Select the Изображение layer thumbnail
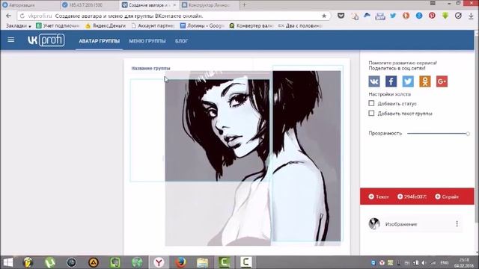Viewport: 479px width, 269px height. tap(374, 223)
